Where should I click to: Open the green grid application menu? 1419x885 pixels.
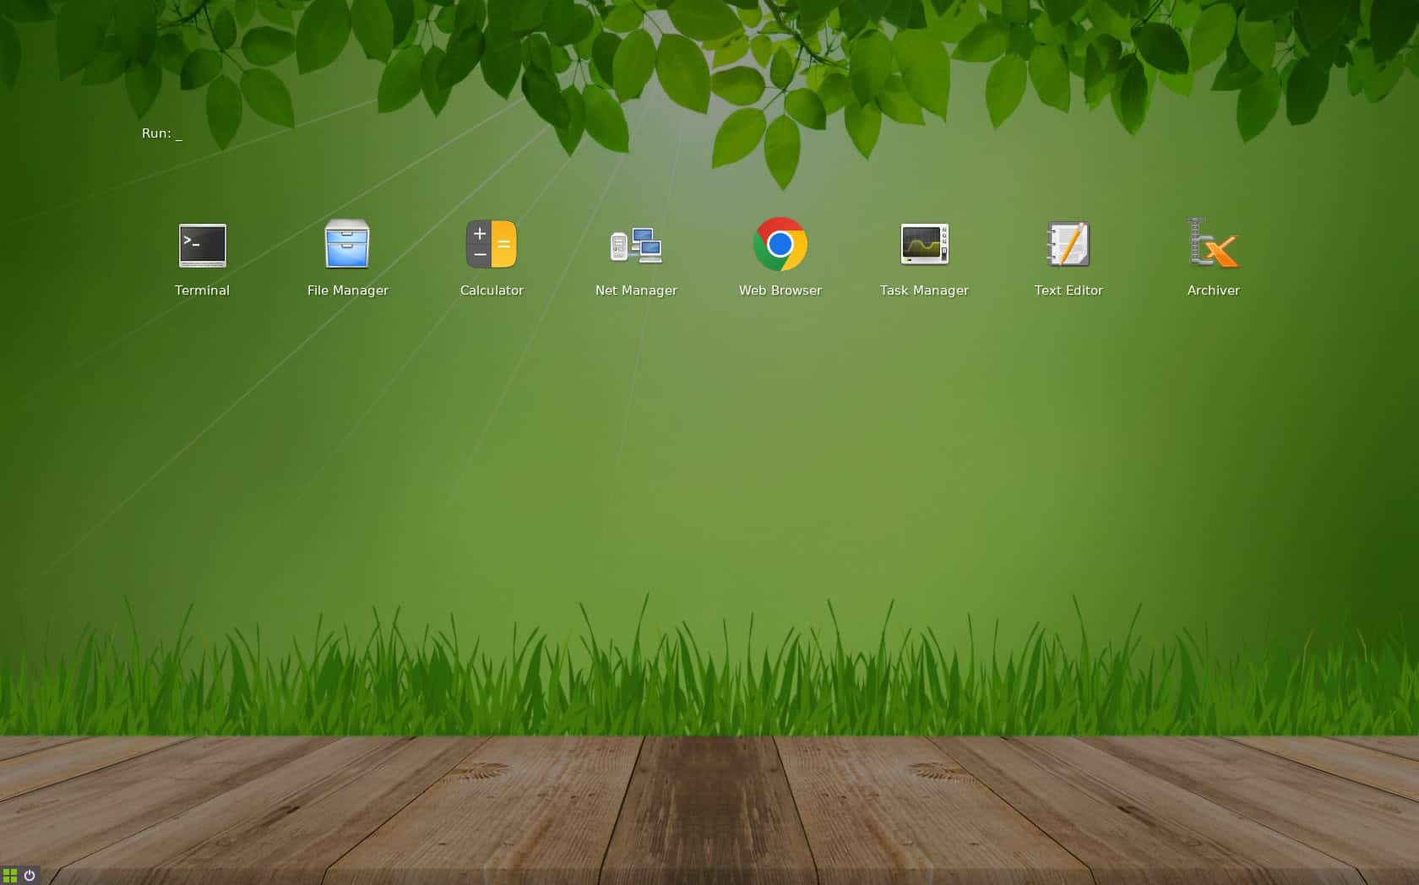(x=8, y=875)
